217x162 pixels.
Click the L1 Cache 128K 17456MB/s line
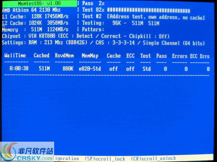[x=35, y=17]
